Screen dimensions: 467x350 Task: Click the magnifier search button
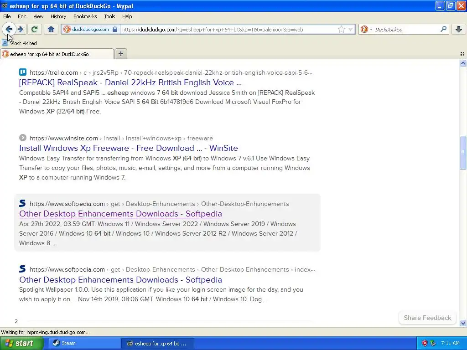click(x=443, y=29)
